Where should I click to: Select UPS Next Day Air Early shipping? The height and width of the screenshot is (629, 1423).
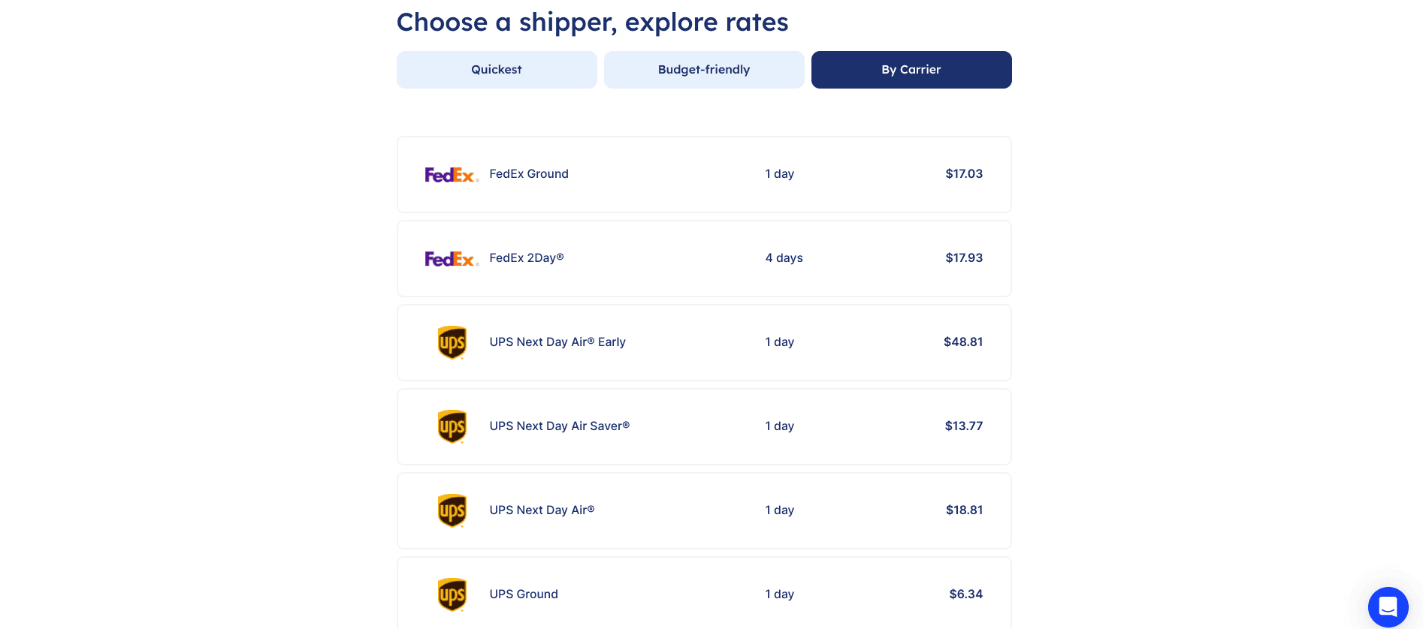click(704, 342)
